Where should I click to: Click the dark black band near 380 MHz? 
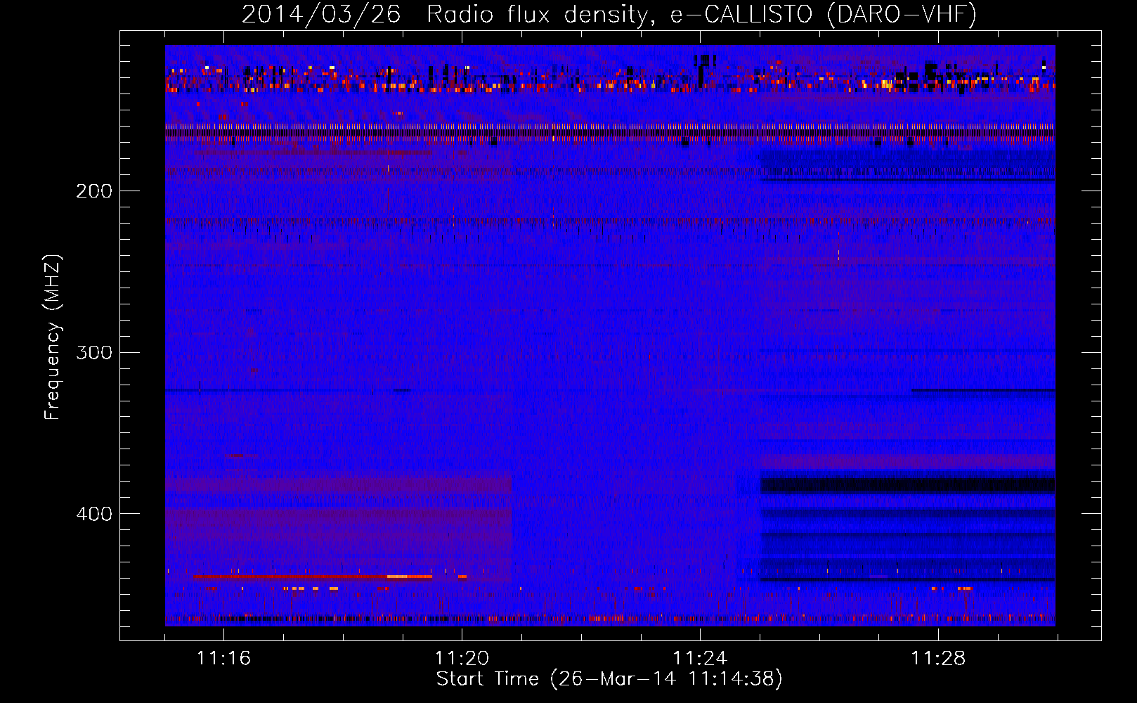coord(907,485)
